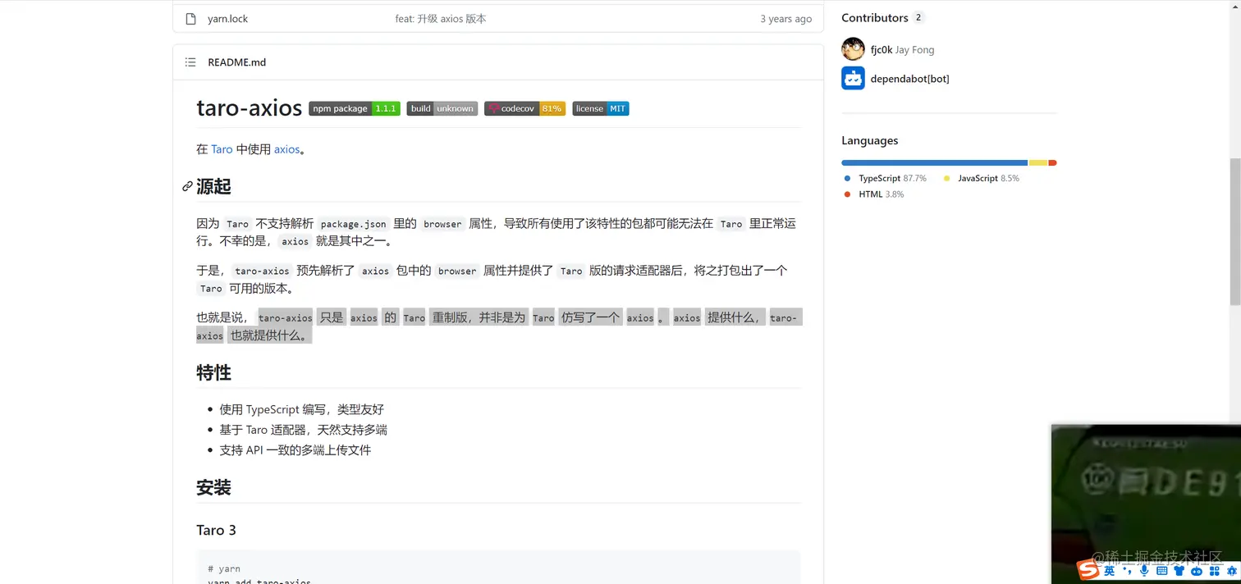This screenshot has height=584, width=1241.
Task: Open the license MIT badge
Action: [x=601, y=108]
